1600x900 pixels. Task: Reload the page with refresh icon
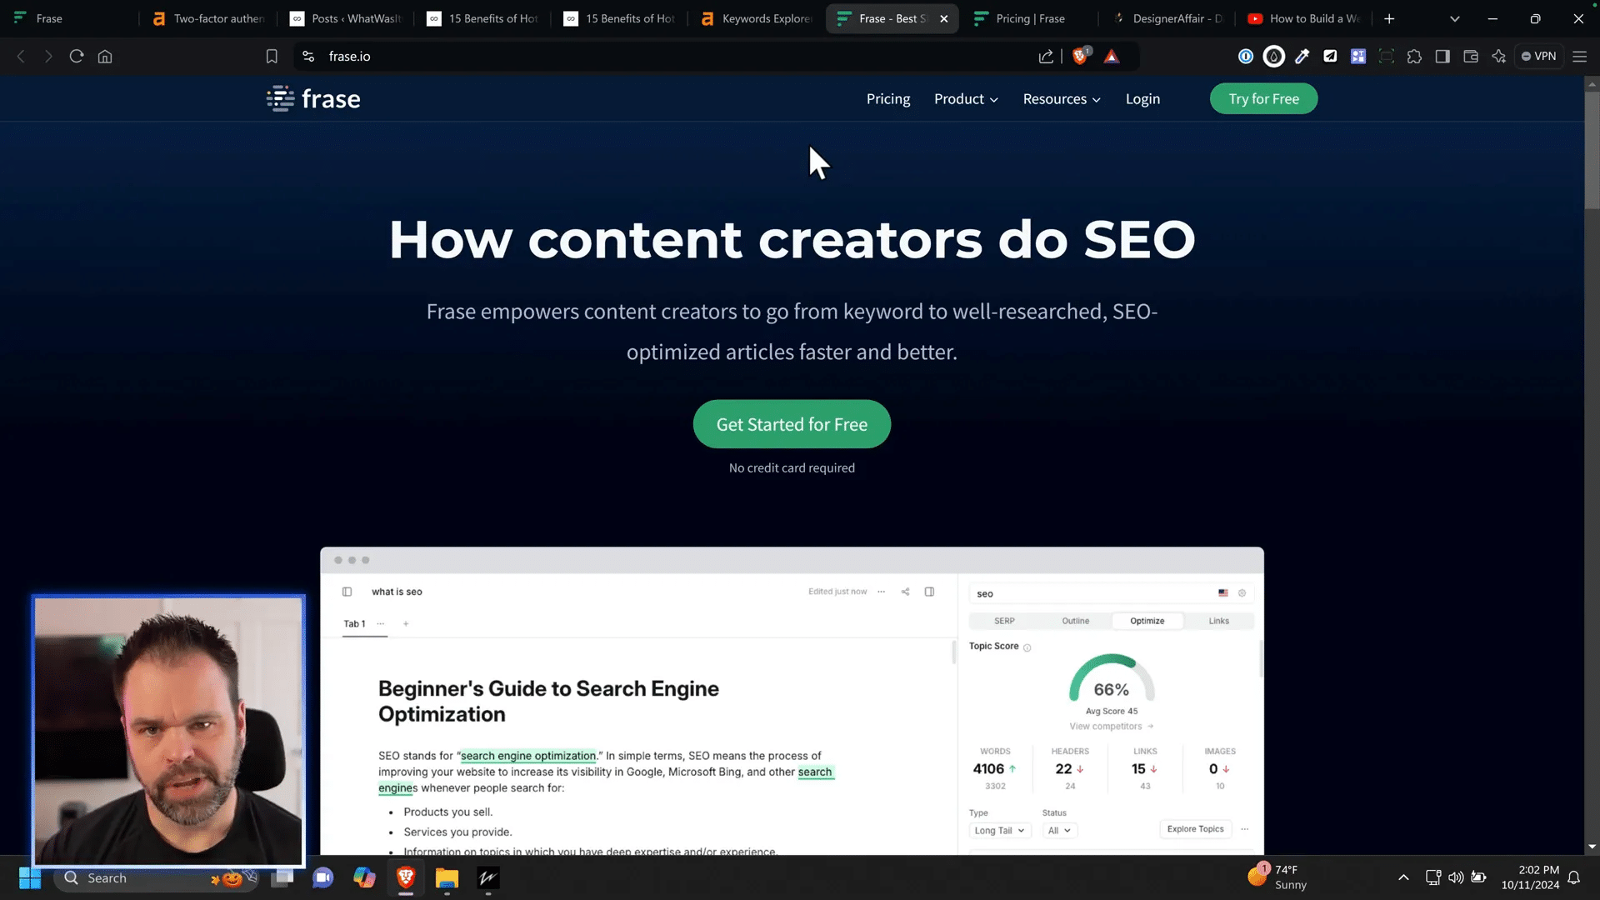[x=77, y=56]
